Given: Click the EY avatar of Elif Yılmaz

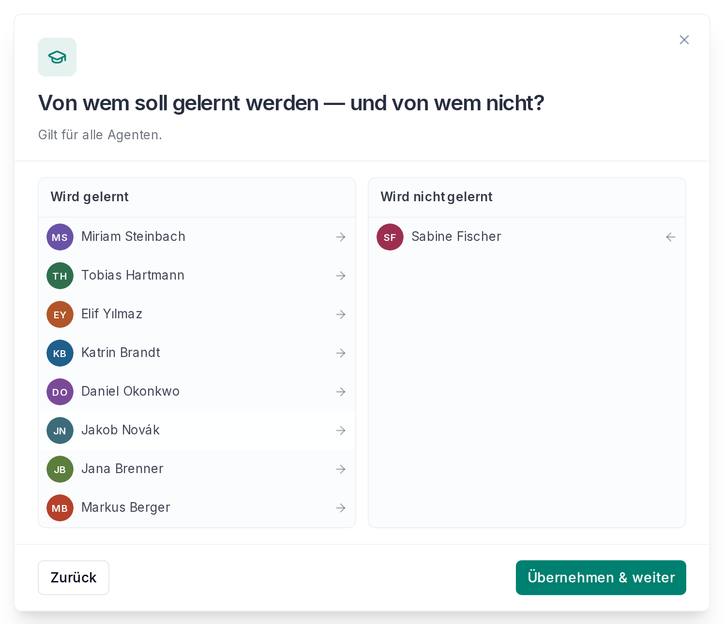Looking at the screenshot, I should pos(60,314).
